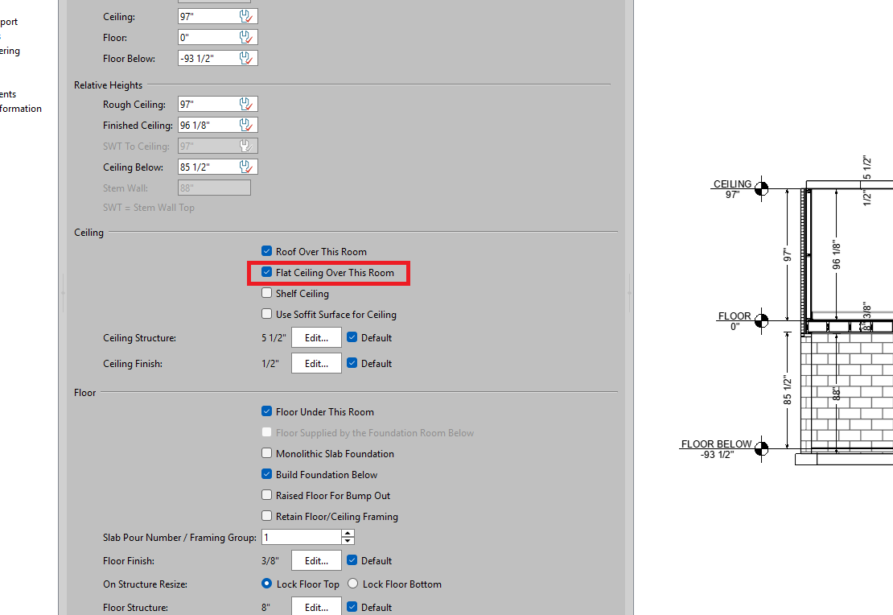Click the wrench icon beside Ceiling Below
Screen dimensions: 893x615
click(x=247, y=167)
